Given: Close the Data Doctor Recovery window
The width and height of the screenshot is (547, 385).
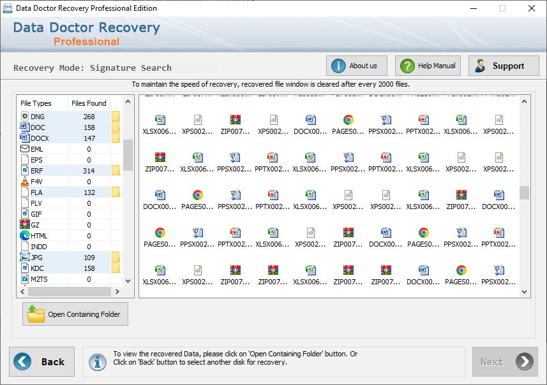Looking at the screenshot, I should click(x=531, y=8).
